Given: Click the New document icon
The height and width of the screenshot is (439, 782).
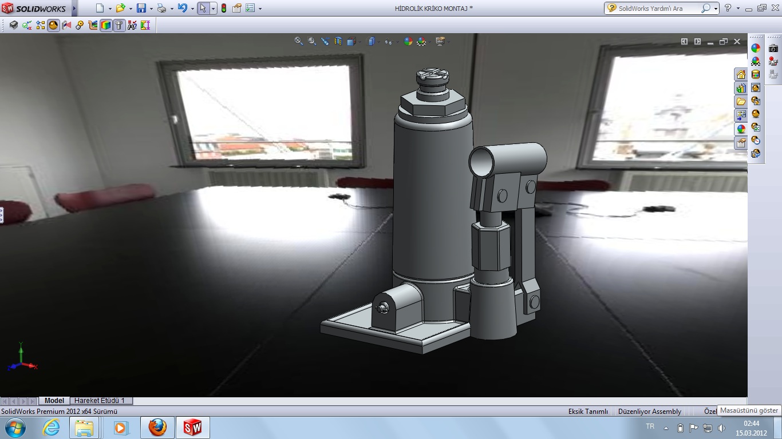Looking at the screenshot, I should tap(100, 8).
